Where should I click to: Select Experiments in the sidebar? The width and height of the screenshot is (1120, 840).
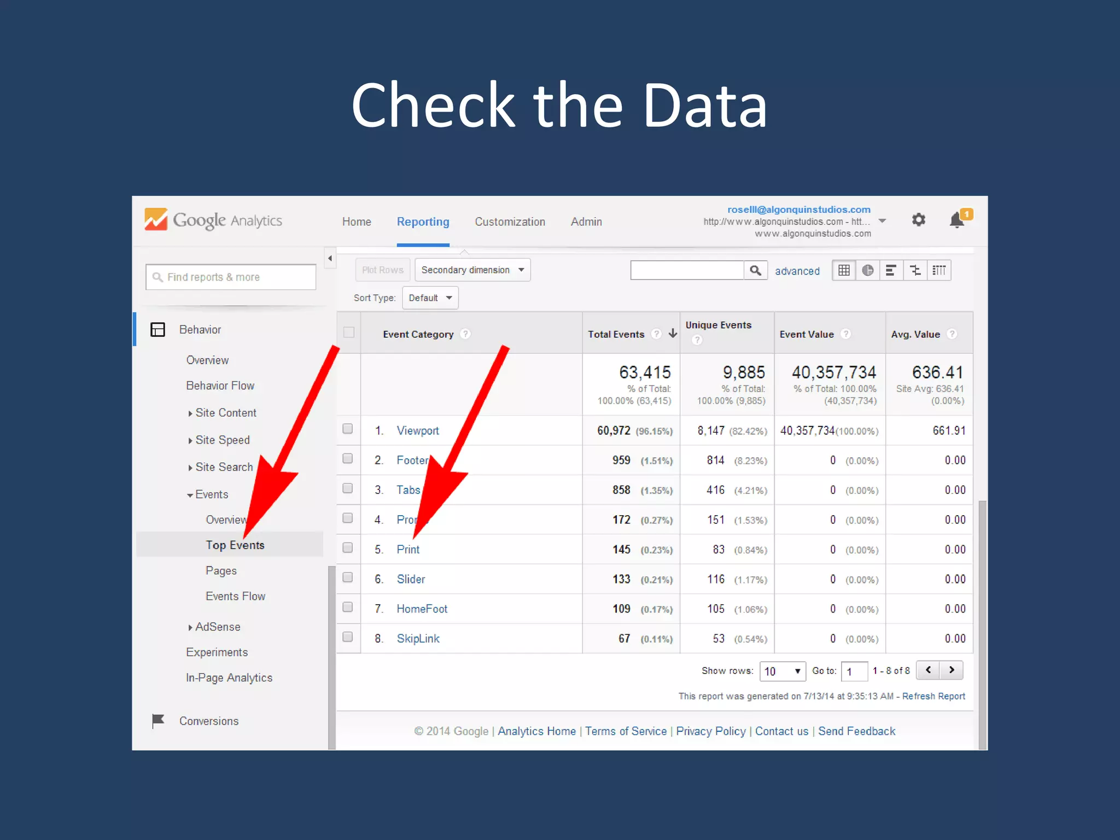[x=217, y=652]
